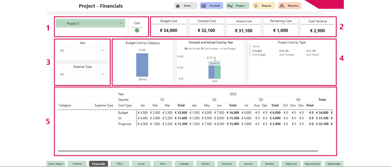Click the Jan month column header
This screenshot has width=391, height=167.
click(143, 105)
